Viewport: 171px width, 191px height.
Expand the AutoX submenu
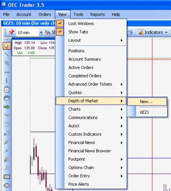click(91, 126)
